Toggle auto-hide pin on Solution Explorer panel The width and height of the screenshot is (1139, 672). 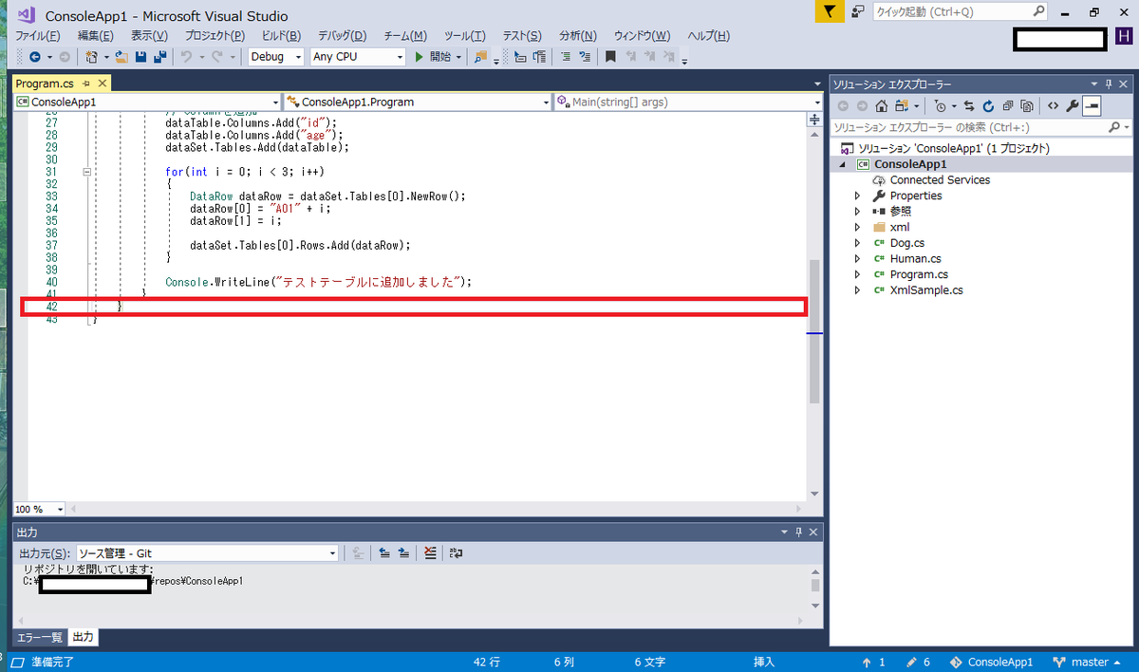[1109, 84]
